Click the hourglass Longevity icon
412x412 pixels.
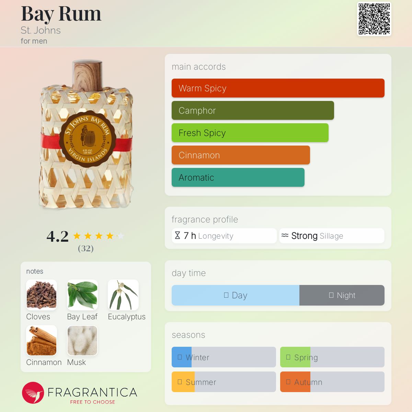(x=178, y=236)
